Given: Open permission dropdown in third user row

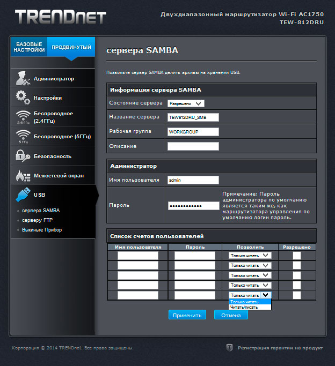Looking at the screenshot, I should tap(250, 275).
